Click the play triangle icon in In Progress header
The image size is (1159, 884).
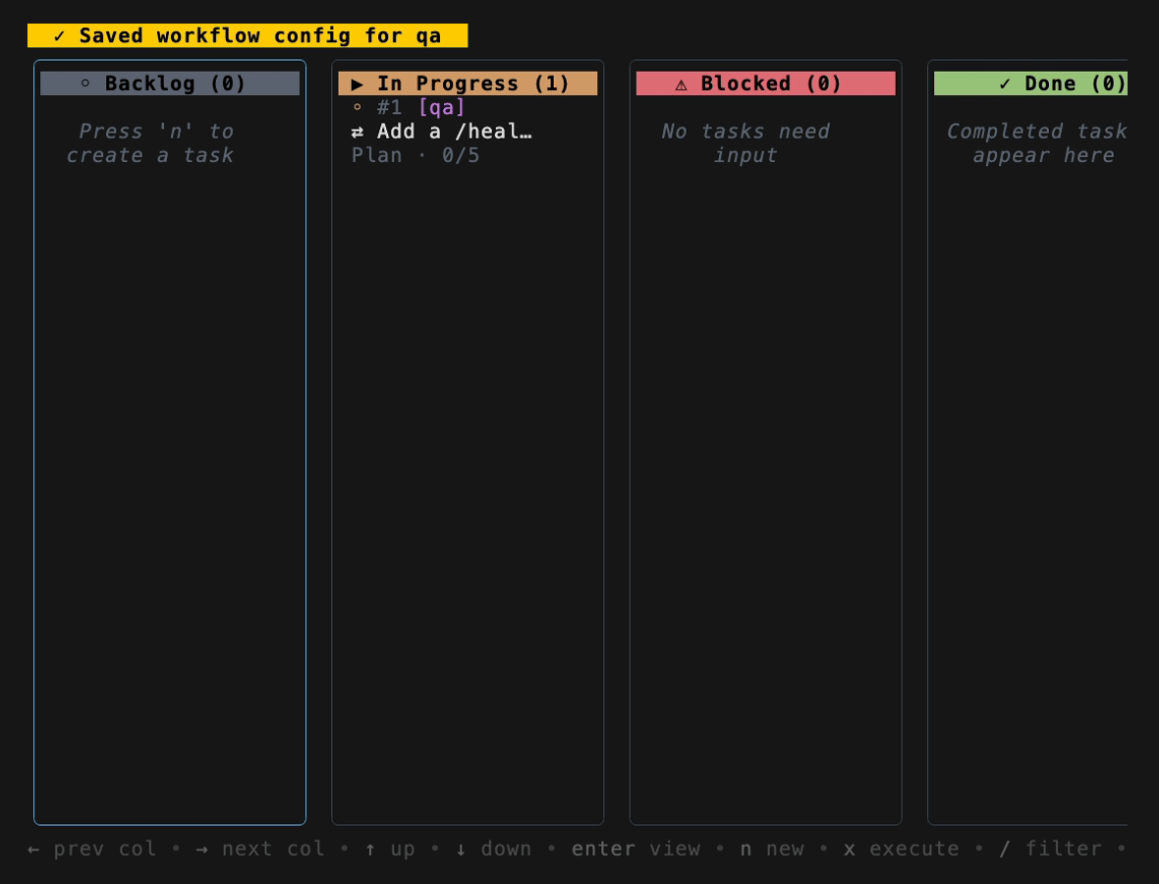(x=357, y=84)
